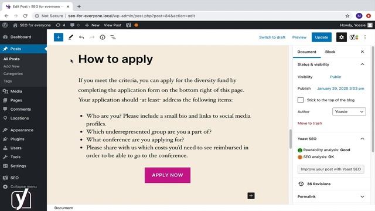The image size is (375, 211).
Task: Click Switch to draft
Action: click(x=272, y=38)
